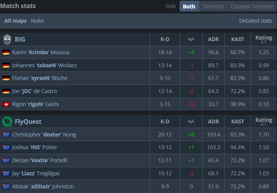Screen dimensions: 277x193
Task: Switch to the Nuke map tab
Action: tap(37, 21)
